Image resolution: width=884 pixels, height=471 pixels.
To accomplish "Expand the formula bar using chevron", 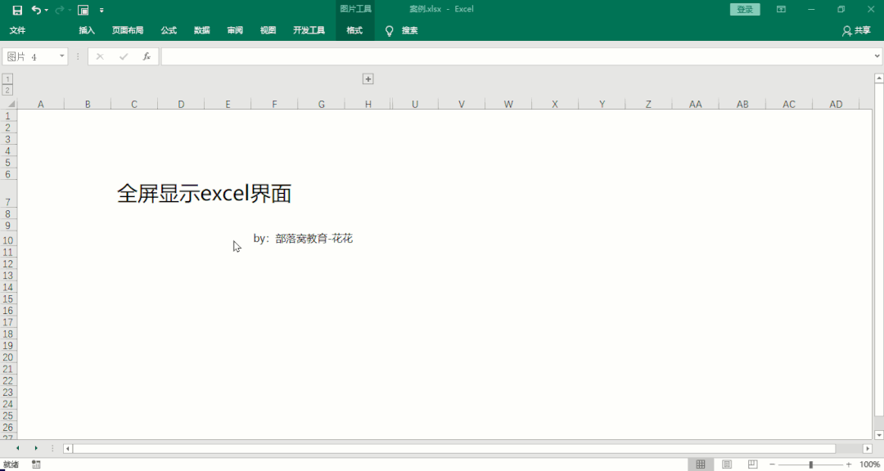I will (877, 56).
